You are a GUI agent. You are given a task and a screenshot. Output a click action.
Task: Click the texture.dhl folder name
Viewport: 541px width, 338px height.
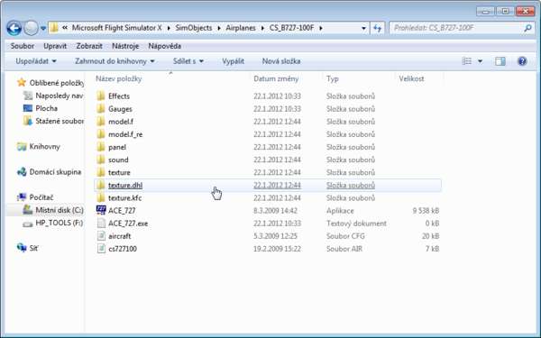point(125,185)
